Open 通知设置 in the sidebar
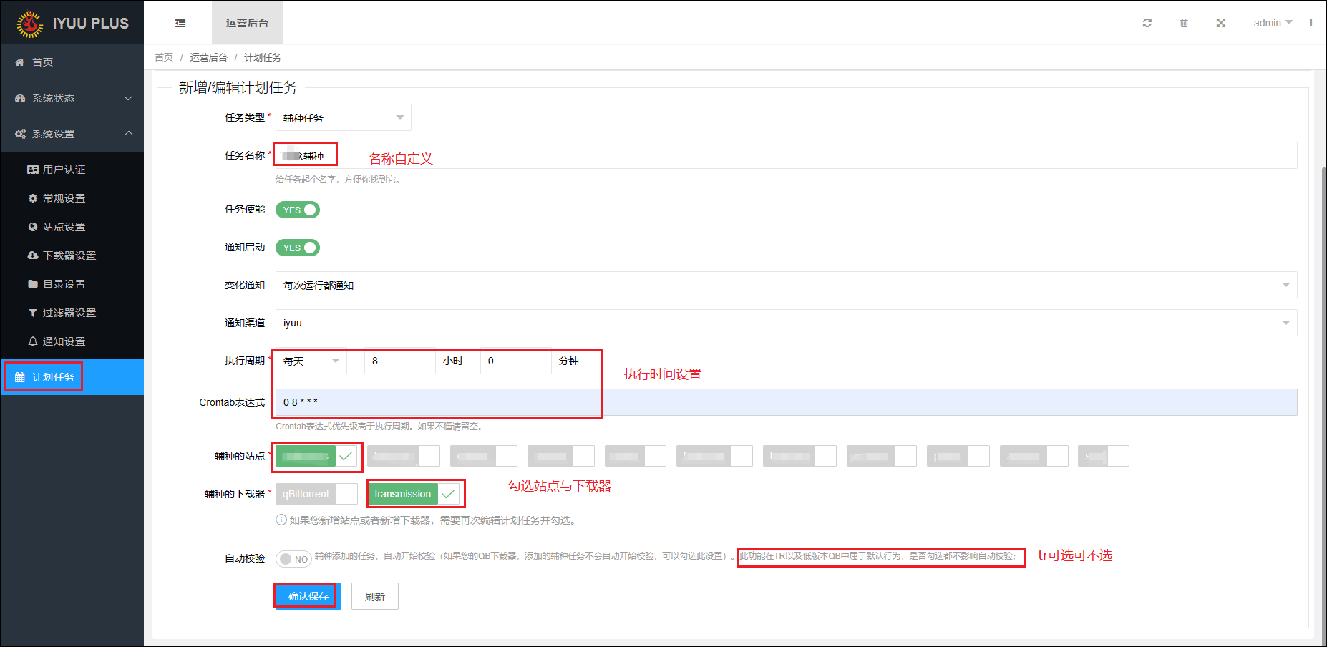Screen dimensions: 1327x647 click(64, 341)
